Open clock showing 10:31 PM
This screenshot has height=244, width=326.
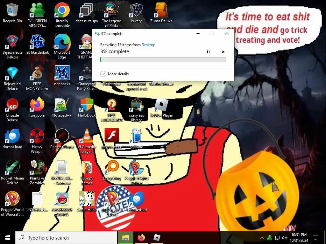click(299, 238)
